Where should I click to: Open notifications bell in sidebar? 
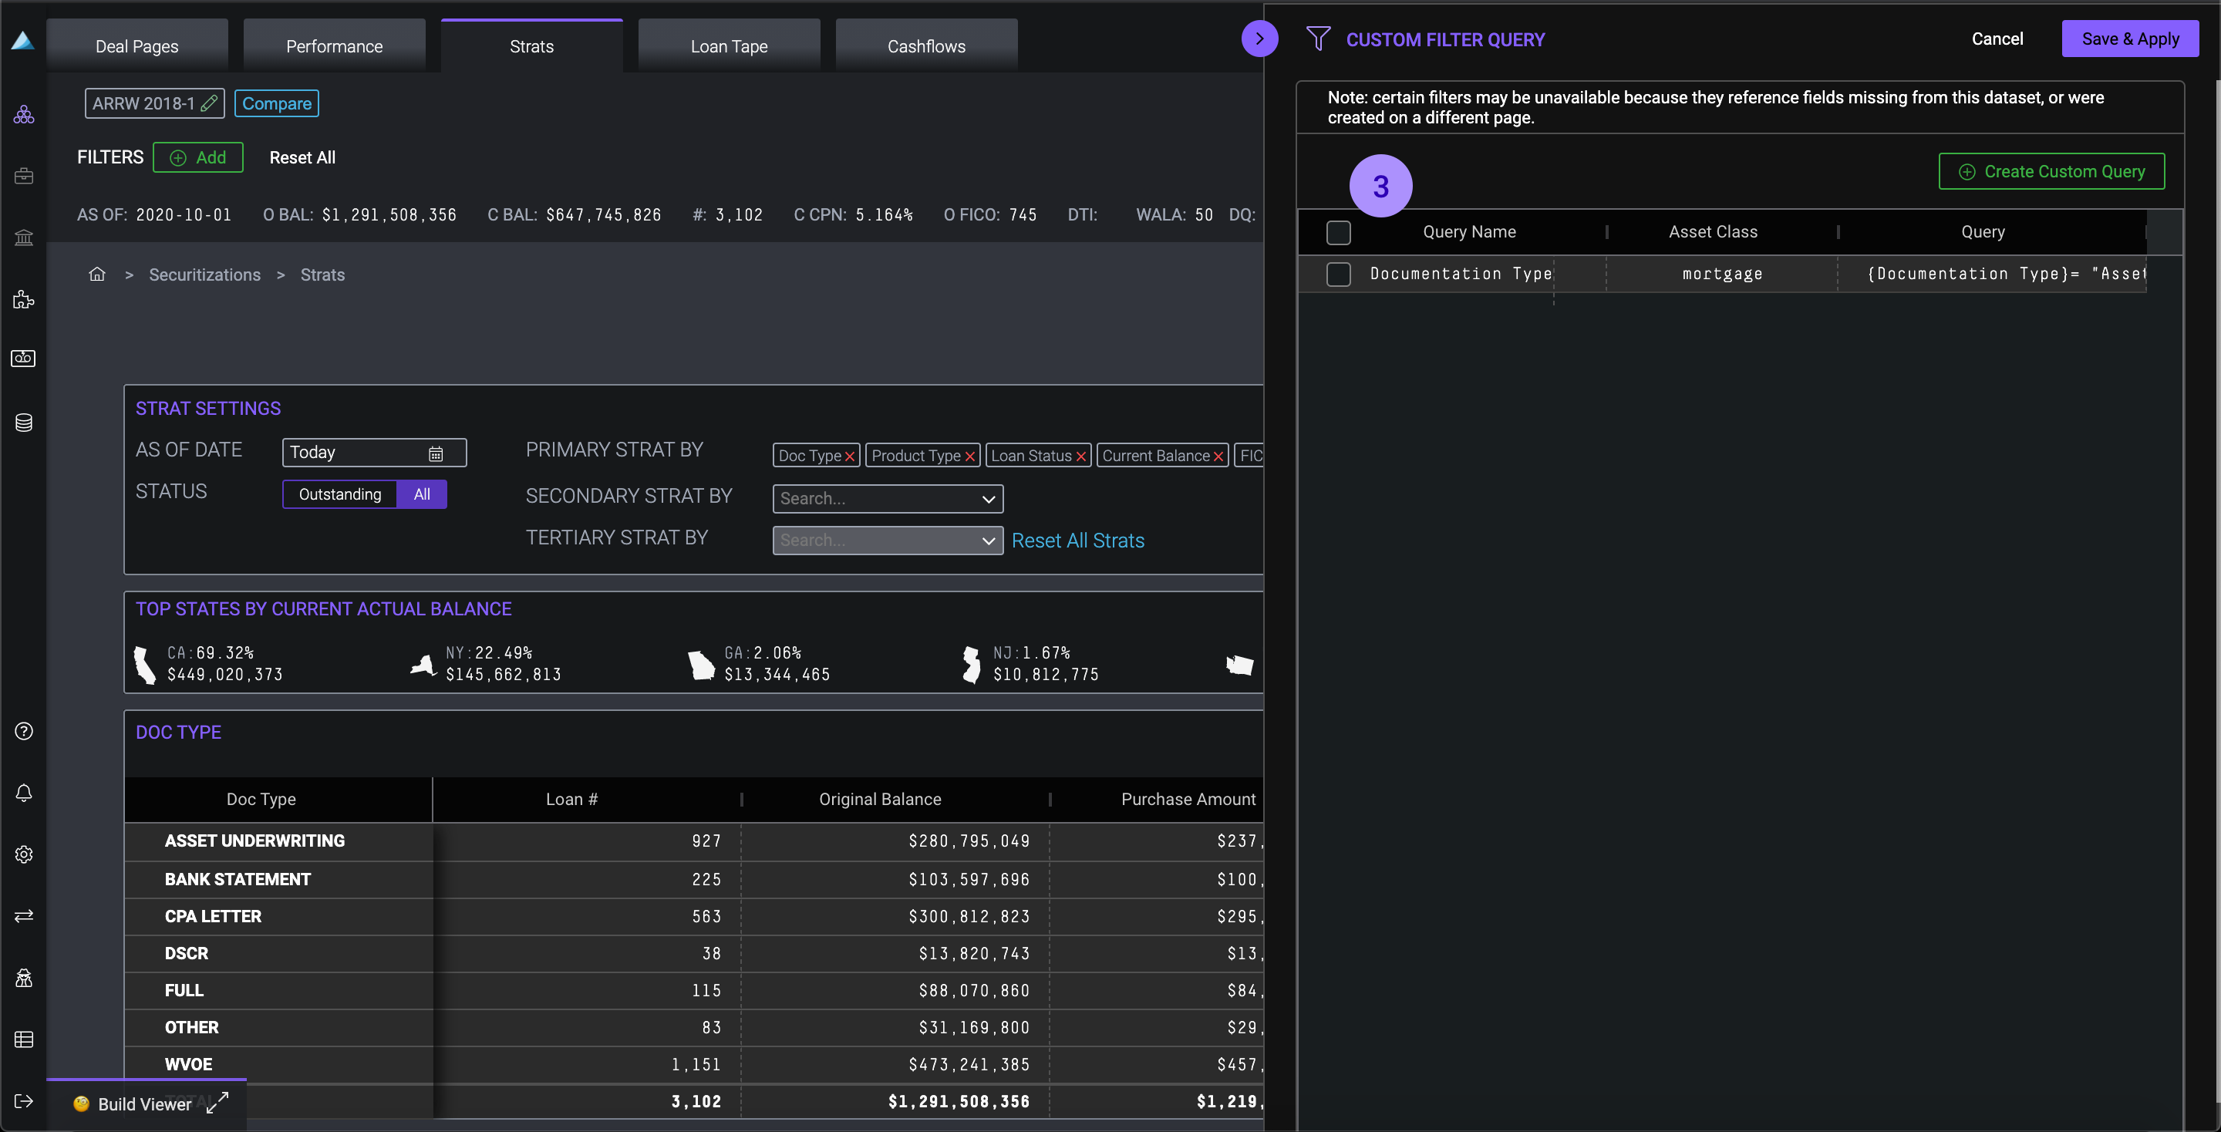[x=24, y=793]
